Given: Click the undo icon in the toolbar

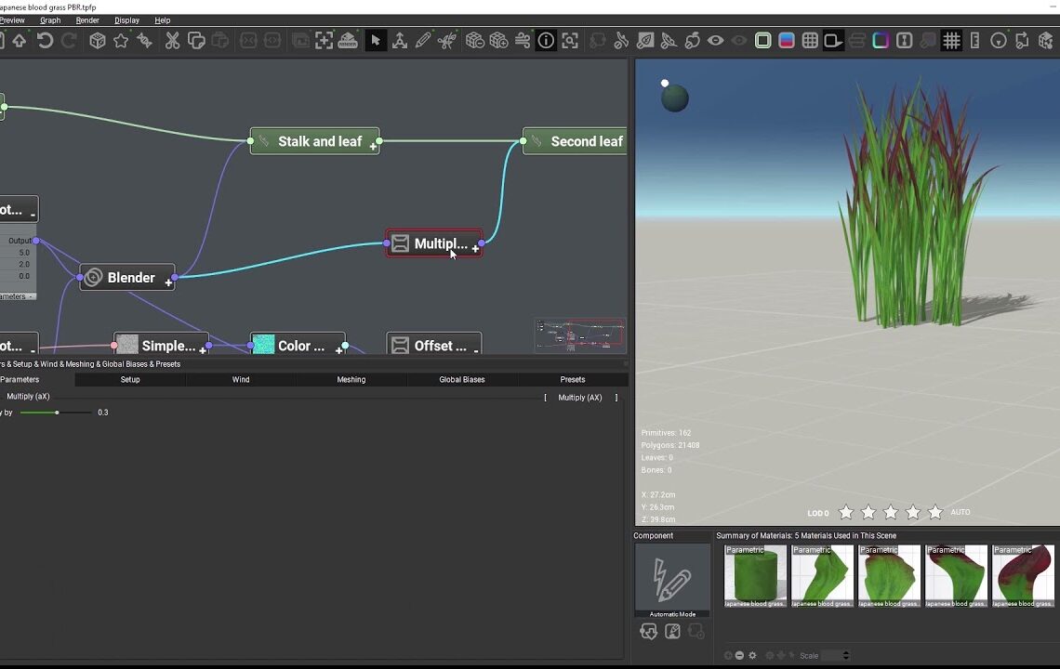Looking at the screenshot, I should tap(43, 41).
